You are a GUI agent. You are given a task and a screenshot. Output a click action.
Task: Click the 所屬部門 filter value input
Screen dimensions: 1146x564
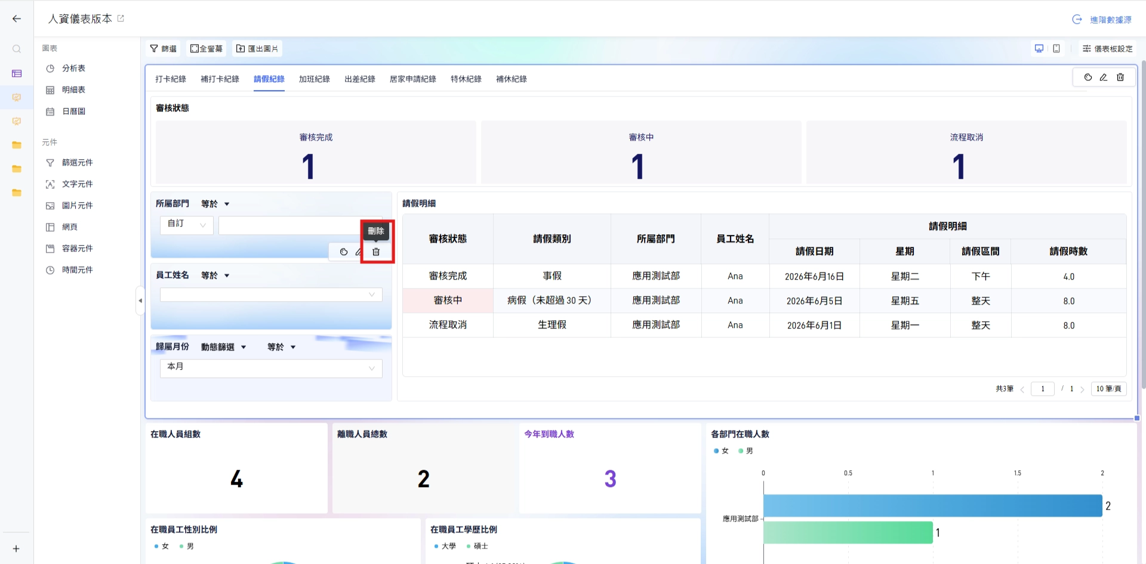pos(300,225)
